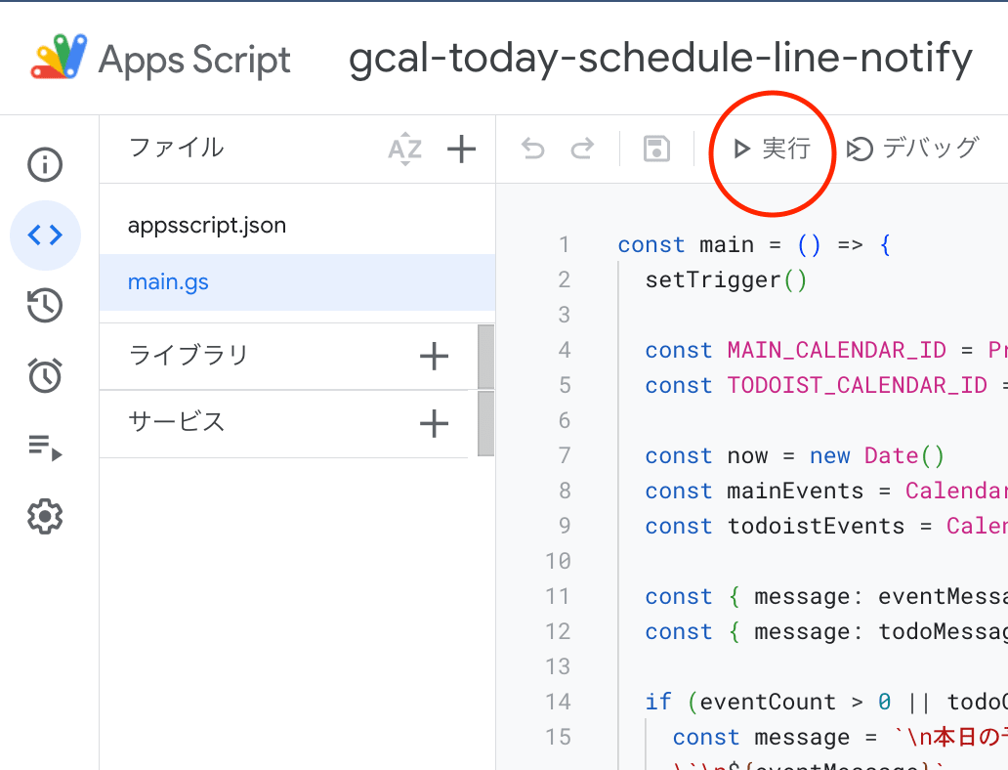Click line number 1 in editor

coord(564,245)
